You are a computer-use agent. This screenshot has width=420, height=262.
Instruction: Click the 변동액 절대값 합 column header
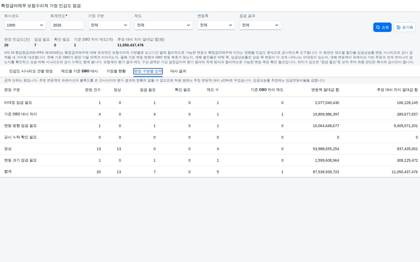tap(325, 90)
